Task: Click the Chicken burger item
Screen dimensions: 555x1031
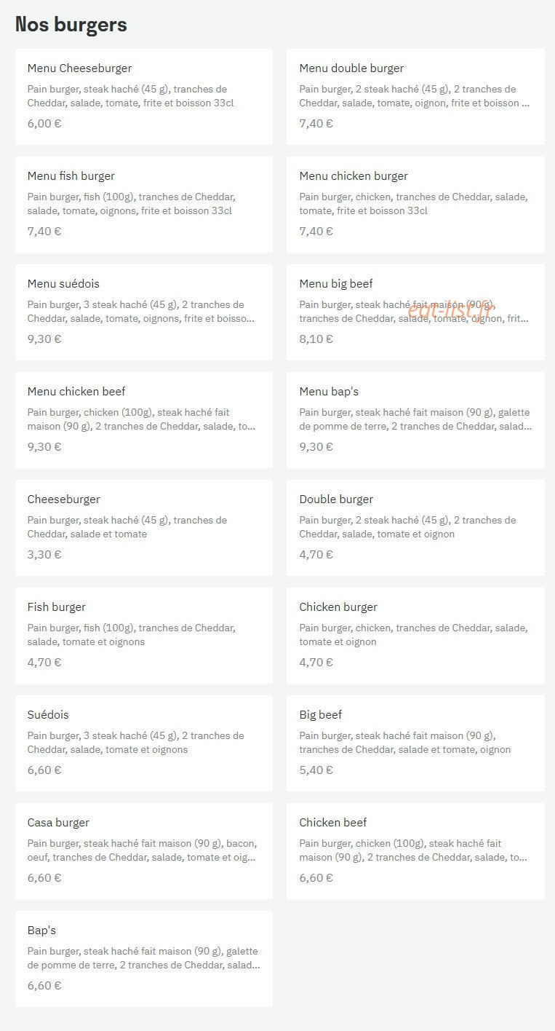Action: click(415, 636)
